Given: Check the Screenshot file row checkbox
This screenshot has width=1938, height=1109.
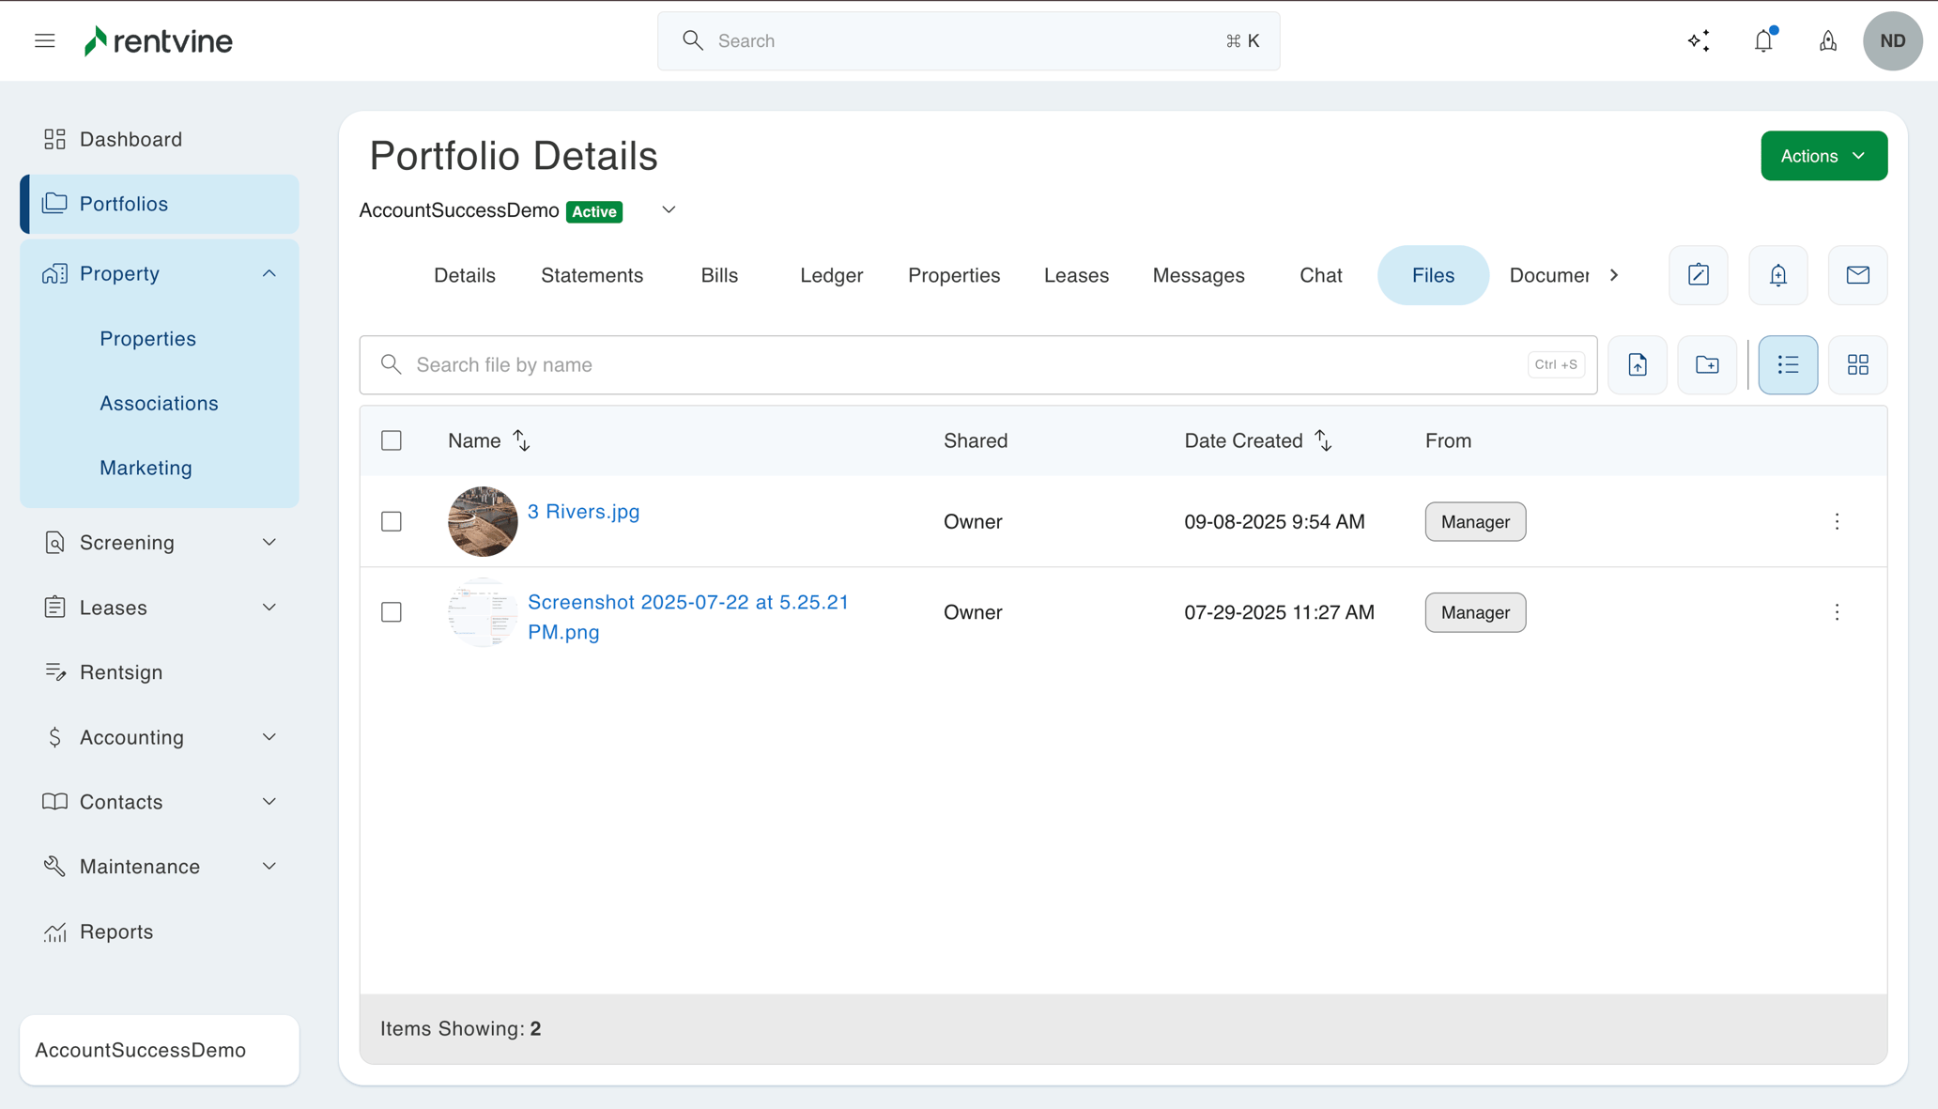Looking at the screenshot, I should point(392,612).
